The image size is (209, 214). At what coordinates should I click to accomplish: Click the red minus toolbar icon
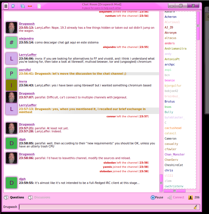(30, 6)
